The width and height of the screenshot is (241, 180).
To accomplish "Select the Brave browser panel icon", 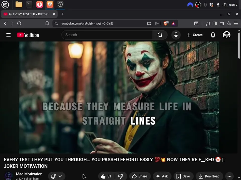I will coord(50,4).
